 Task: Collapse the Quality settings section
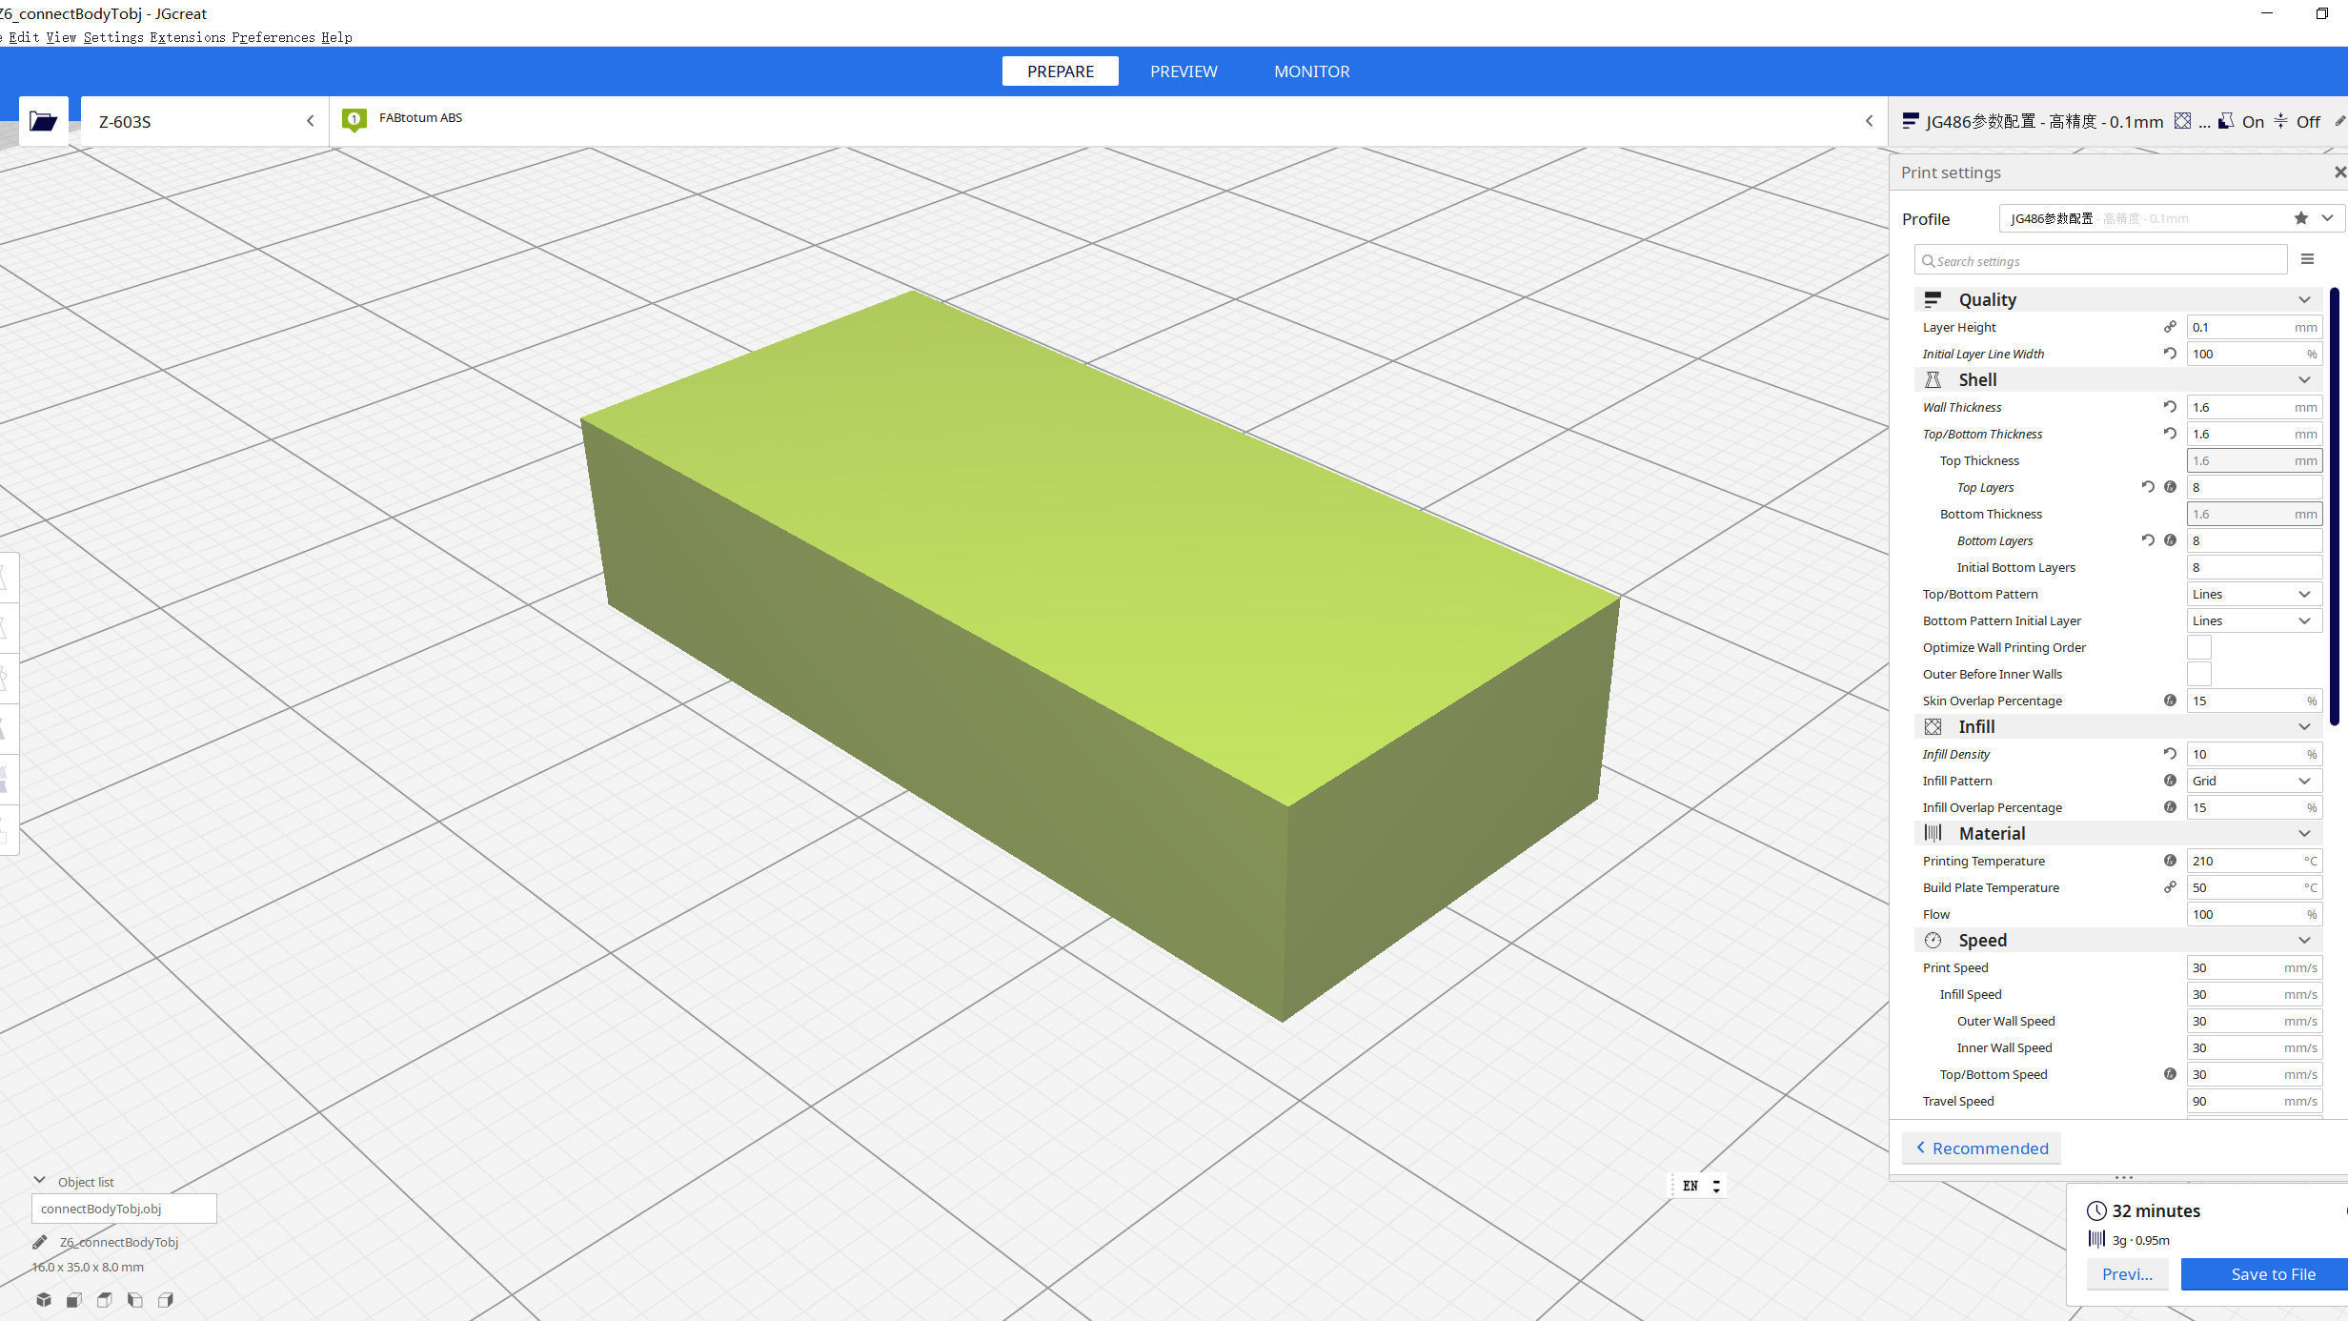(2304, 299)
